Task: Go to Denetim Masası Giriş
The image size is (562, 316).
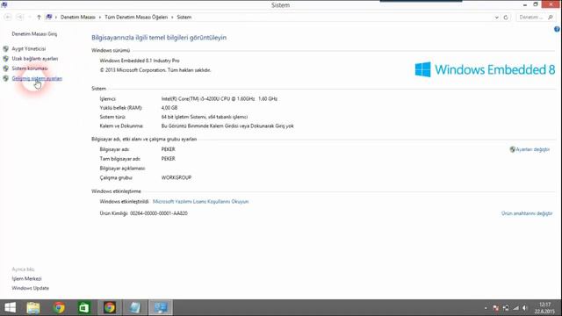Action: [34, 34]
